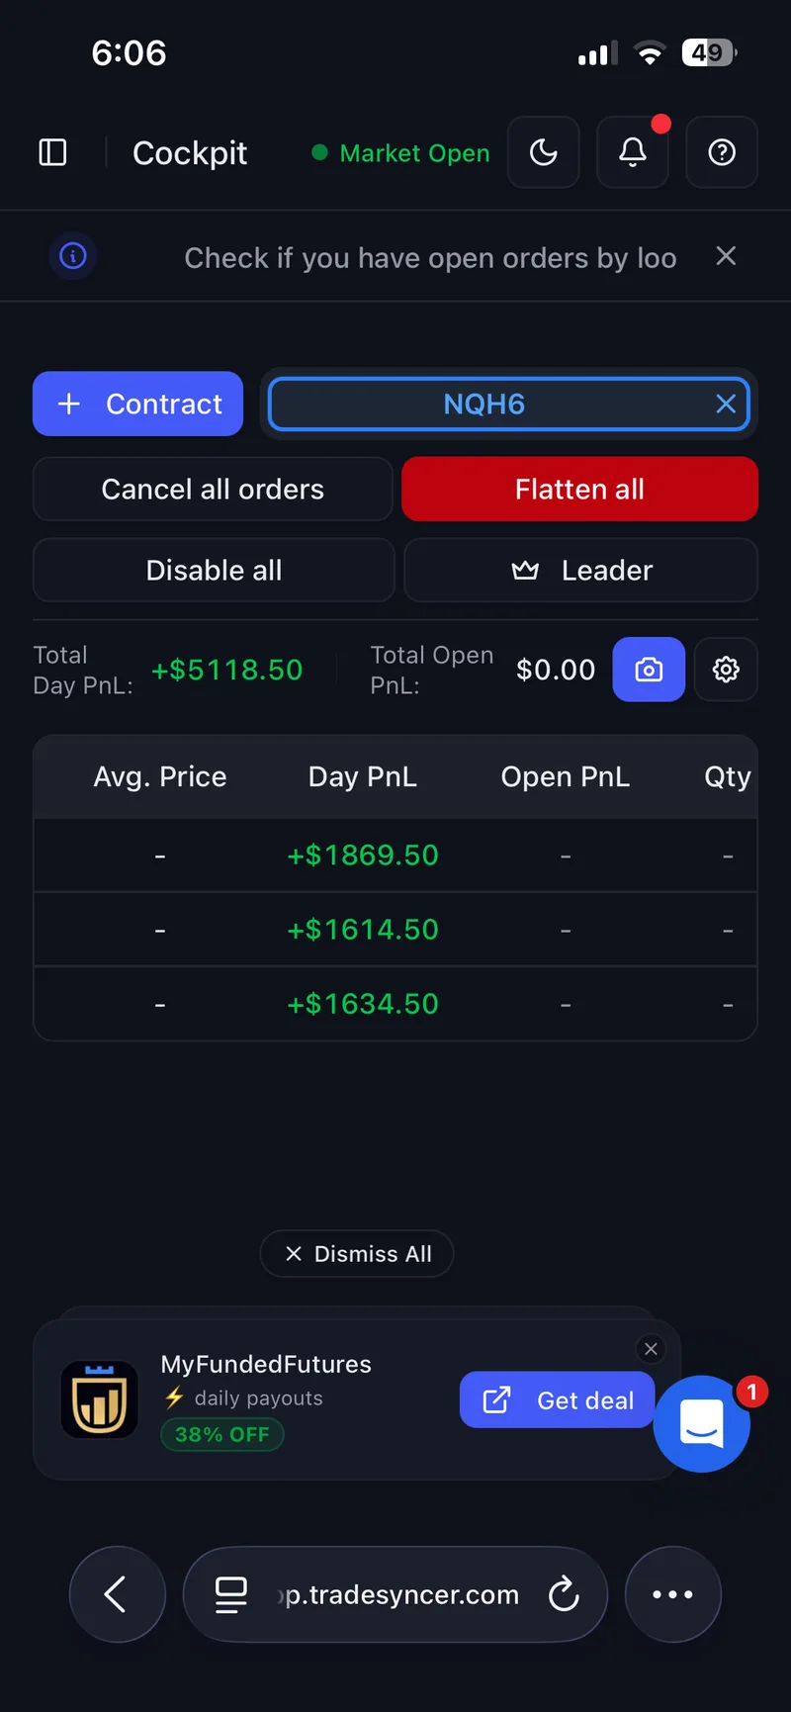Open the help question mark icon
The width and height of the screenshot is (791, 1712).
tap(722, 152)
